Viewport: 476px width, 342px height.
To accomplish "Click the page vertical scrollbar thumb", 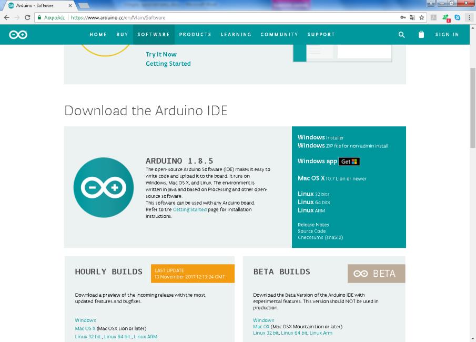I will [473, 108].
